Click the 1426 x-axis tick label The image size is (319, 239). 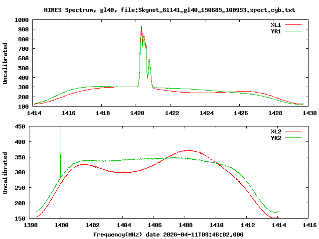tap(241, 113)
